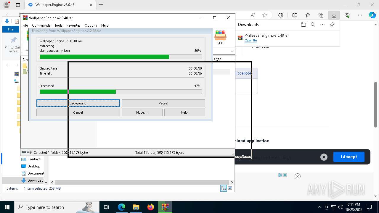Click the Explorer horizontal scrollbar
The image size is (379, 213).
(x=142, y=183)
